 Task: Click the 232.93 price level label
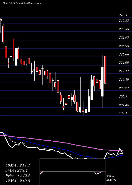pos(124,38)
